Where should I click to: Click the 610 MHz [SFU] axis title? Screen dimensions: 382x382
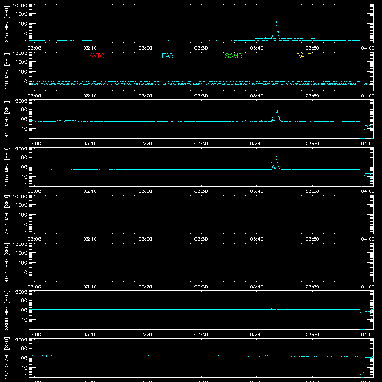(x=6, y=119)
